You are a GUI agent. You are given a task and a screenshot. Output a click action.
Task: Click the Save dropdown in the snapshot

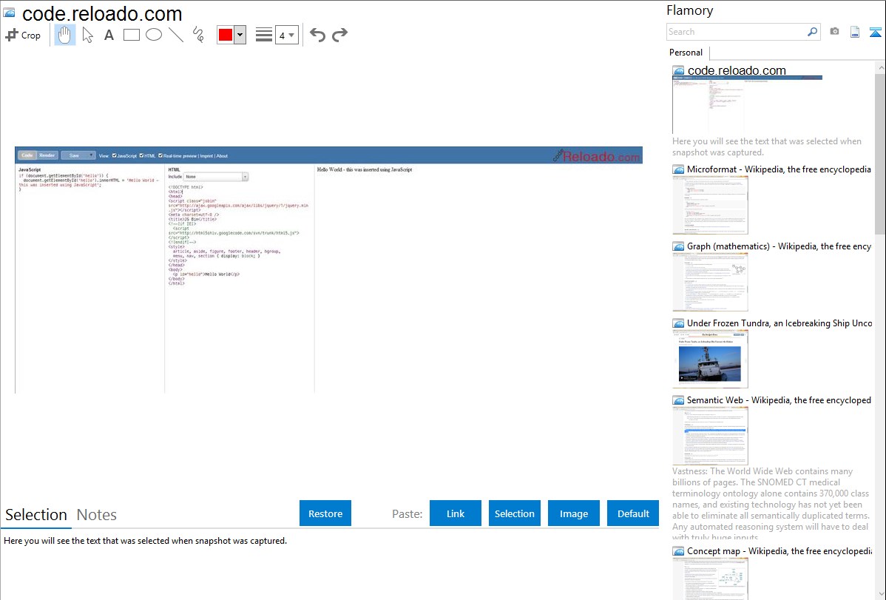(78, 155)
